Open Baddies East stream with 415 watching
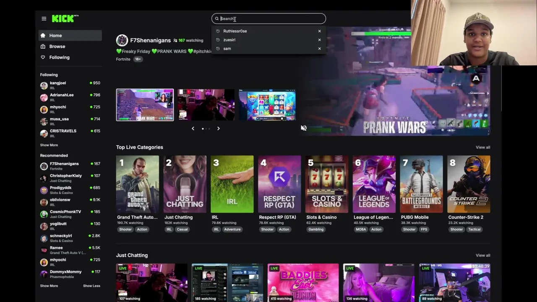 click(303, 283)
